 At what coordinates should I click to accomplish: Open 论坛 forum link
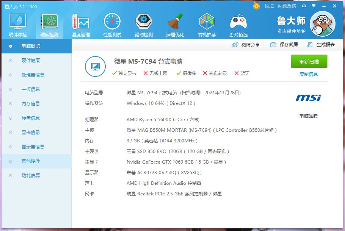tap(269, 6)
